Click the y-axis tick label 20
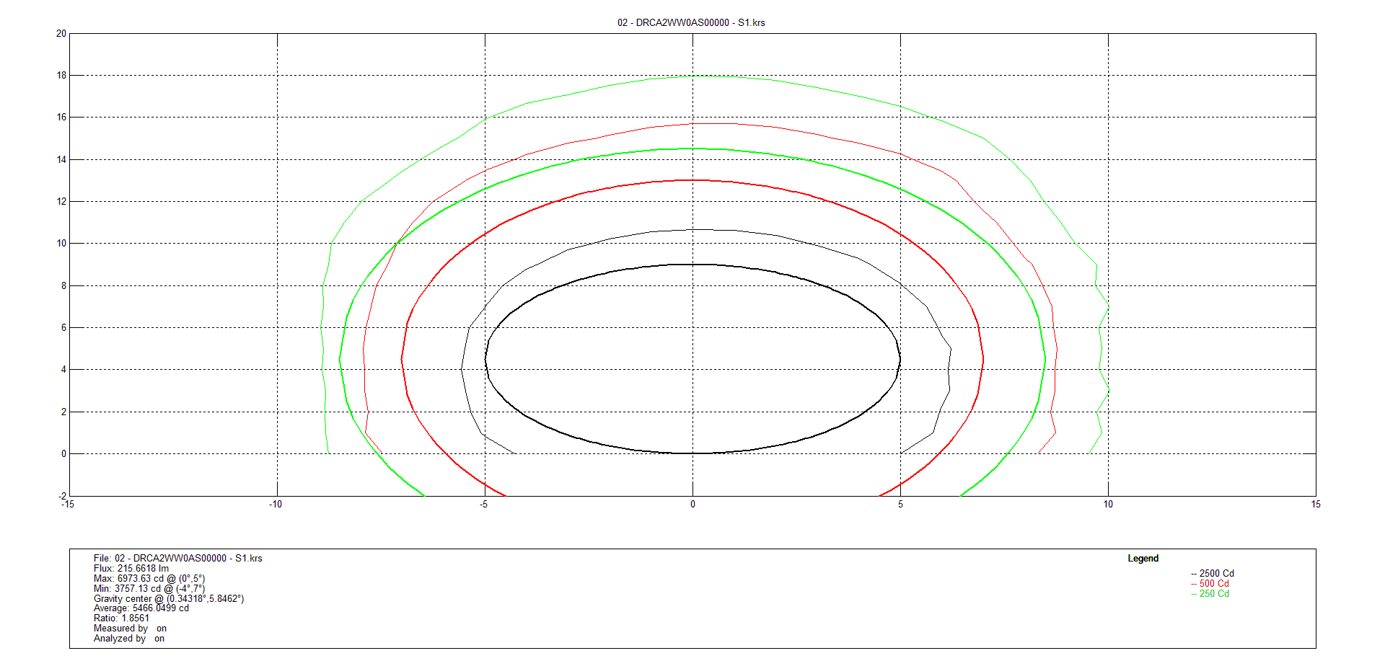The image size is (1385, 661). tap(61, 34)
